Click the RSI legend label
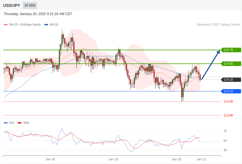This screenshot has height=164, width=242. [12, 123]
